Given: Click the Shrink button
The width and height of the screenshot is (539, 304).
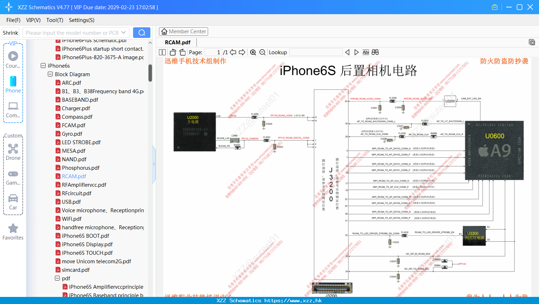Looking at the screenshot, I should [x=11, y=33].
